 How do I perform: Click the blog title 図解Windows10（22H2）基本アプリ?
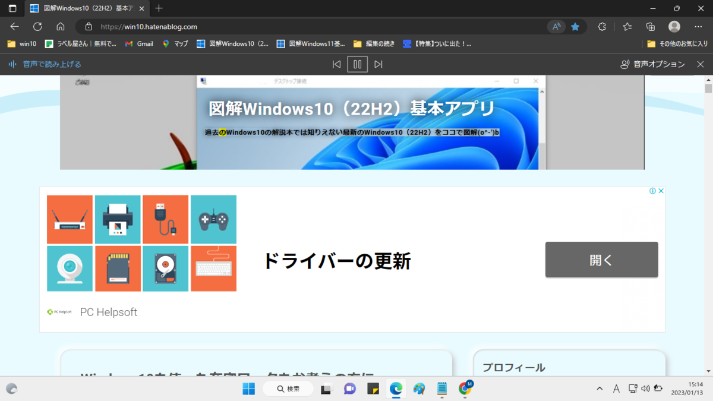pos(352,108)
